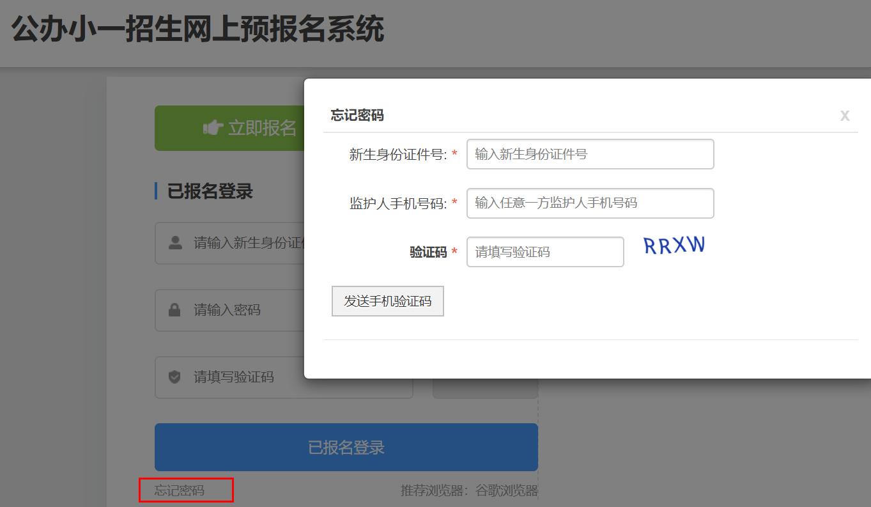Open the 忘记密码 link below login
The width and height of the screenshot is (871, 507).
180,490
